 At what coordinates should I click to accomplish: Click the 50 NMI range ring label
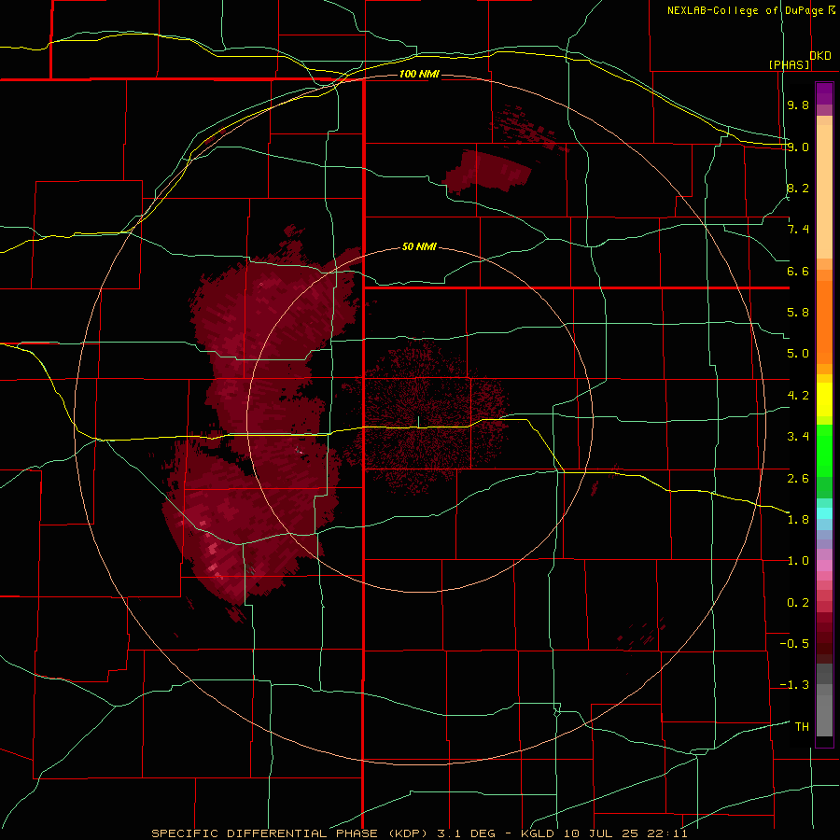click(419, 247)
